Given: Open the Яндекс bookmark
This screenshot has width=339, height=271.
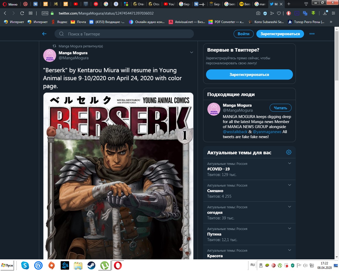Looking at the screenshot, I should click(60, 22).
